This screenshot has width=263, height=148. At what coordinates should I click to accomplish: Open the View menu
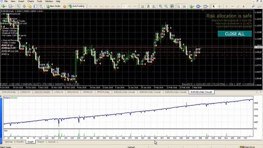(13, 1)
